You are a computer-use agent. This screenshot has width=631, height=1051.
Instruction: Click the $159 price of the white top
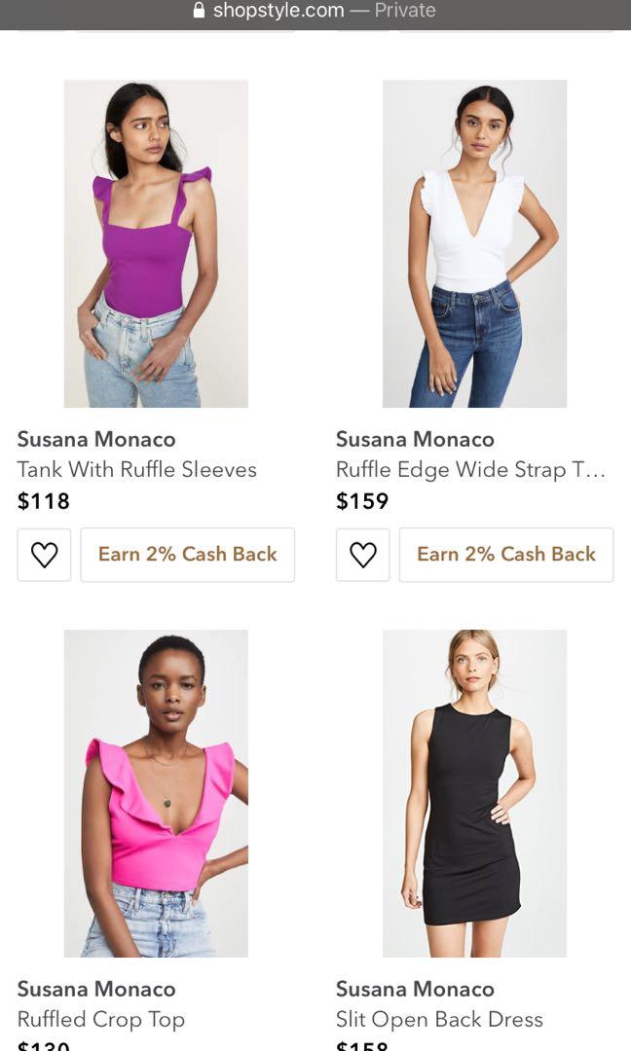click(362, 501)
